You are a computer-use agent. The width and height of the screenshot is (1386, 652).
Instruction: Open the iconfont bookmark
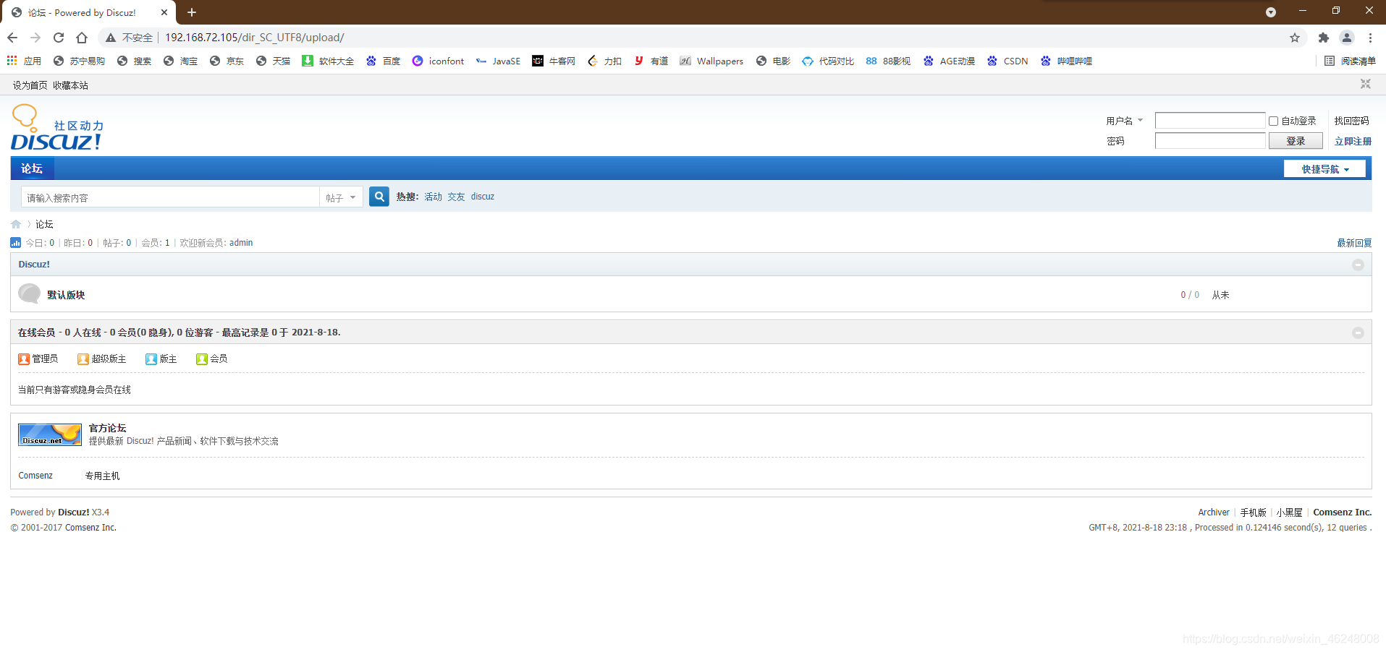[438, 61]
